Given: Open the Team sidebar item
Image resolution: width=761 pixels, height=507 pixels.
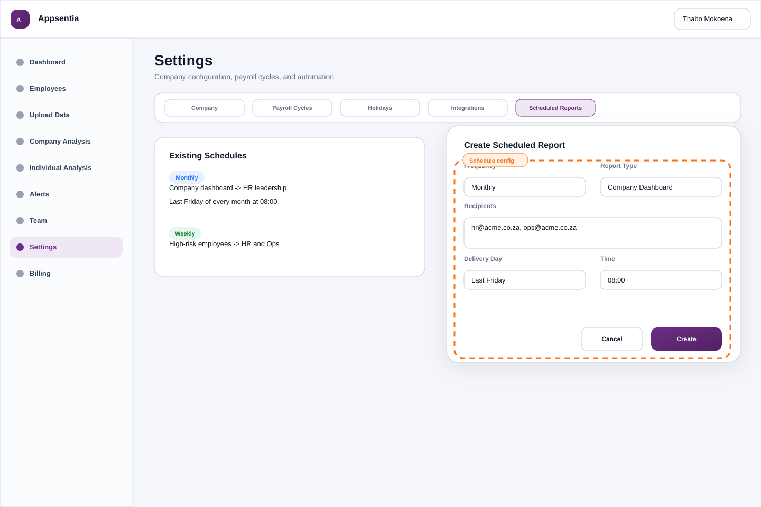Looking at the screenshot, I should tap(66, 221).
